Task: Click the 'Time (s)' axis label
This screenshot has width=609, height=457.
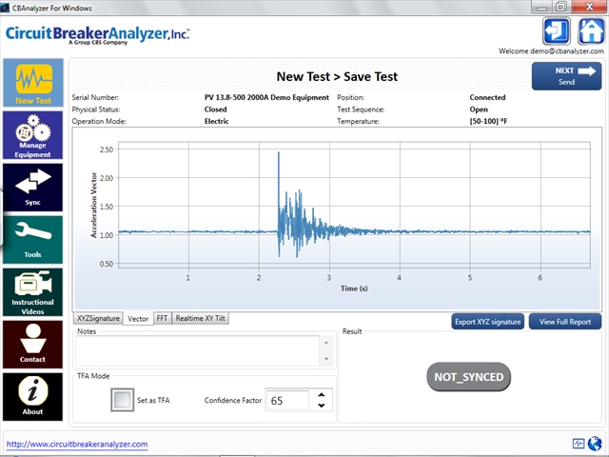Action: point(354,288)
